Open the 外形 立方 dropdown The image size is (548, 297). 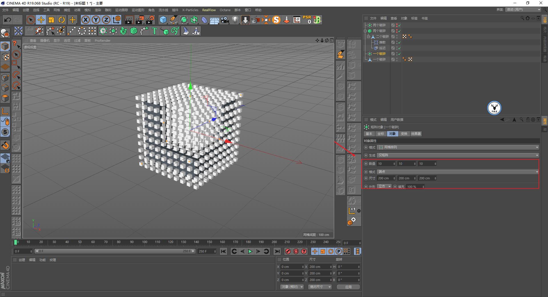(384, 186)
